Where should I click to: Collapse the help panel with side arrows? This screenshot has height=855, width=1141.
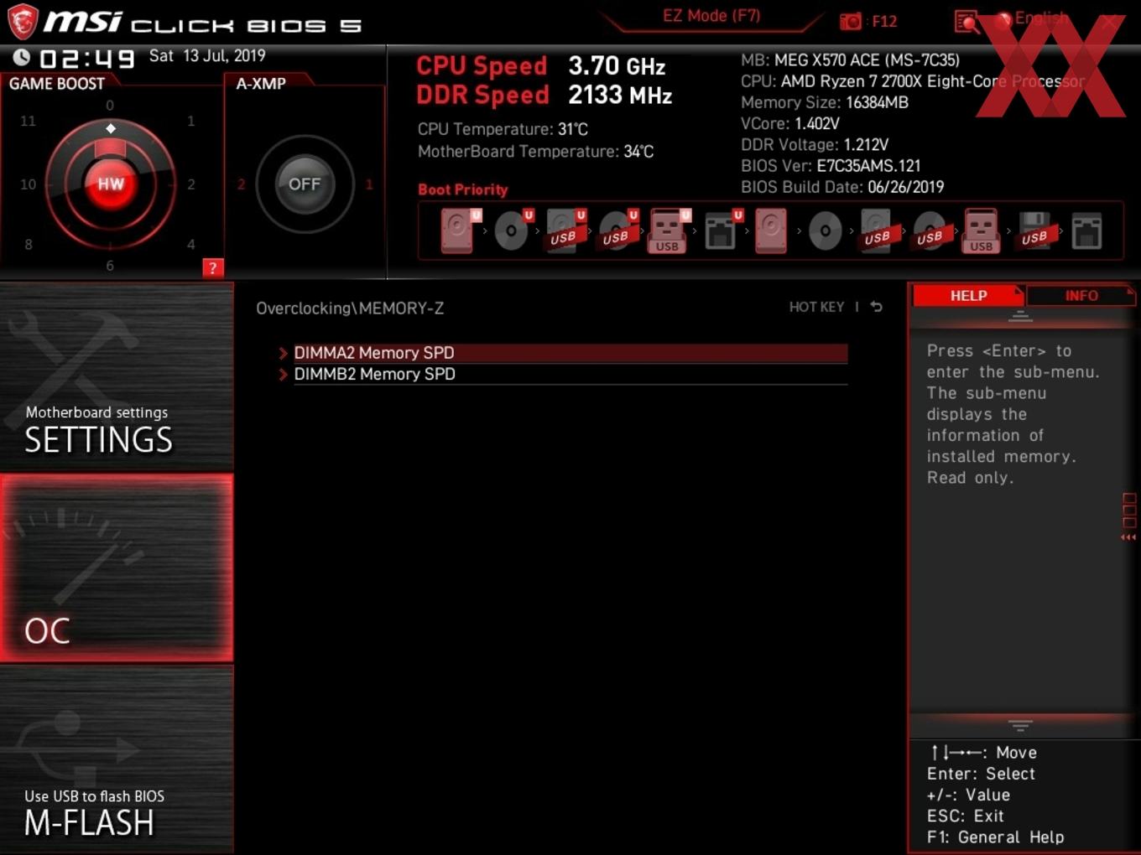click(x=1128, y=537)
